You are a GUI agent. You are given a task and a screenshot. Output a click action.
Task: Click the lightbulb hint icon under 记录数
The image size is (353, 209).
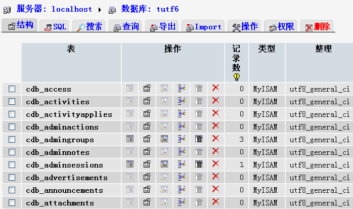[236, 77]
